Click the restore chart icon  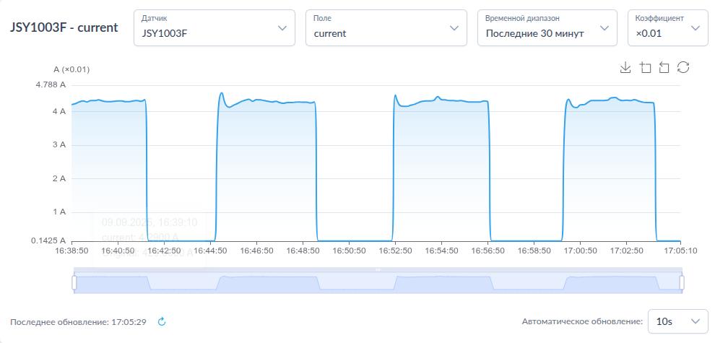pos(683,67)
